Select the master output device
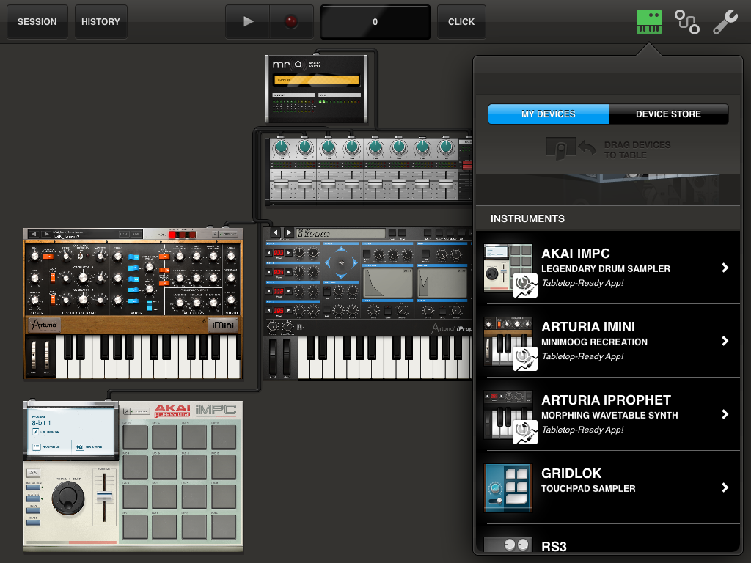 click(317, 89)
